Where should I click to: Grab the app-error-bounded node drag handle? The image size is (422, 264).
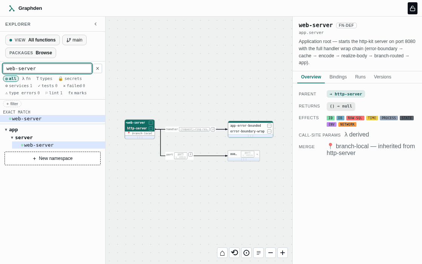pyautogui.click(x=251, y=136)
